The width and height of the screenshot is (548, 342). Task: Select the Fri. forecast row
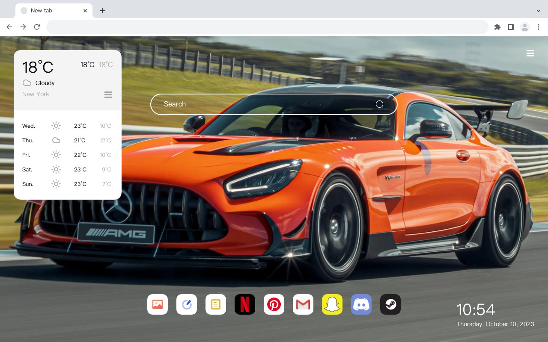pos(68,155)
